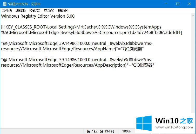The height and width of the screenshot is (134, 196).
Task: Click the vertical scrollbar up arrow
Action: (193, 16)
